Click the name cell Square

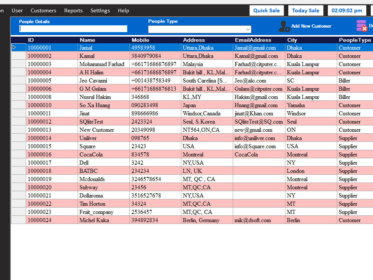pyautogui.click(x=104, y=146)
